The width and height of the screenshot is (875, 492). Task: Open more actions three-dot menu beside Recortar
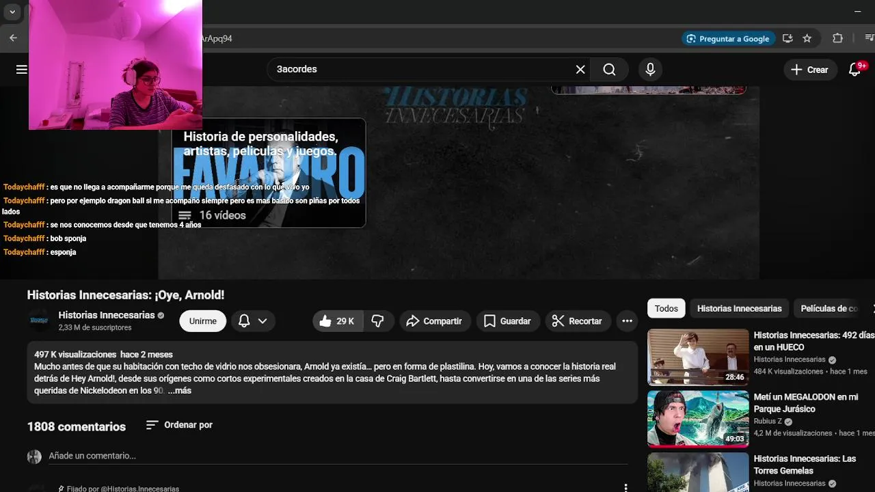point(627,321)
